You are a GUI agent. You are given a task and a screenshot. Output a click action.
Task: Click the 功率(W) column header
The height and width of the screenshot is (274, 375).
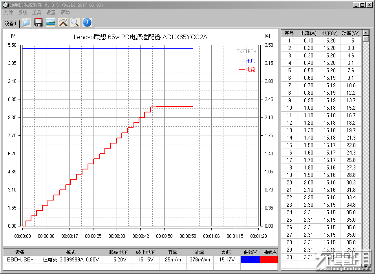pyautogui.click(x=351, y=33)
